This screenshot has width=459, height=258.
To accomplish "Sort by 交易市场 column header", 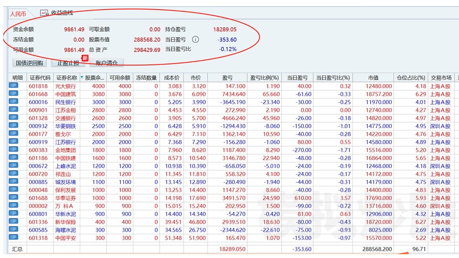I will point(441,78).
